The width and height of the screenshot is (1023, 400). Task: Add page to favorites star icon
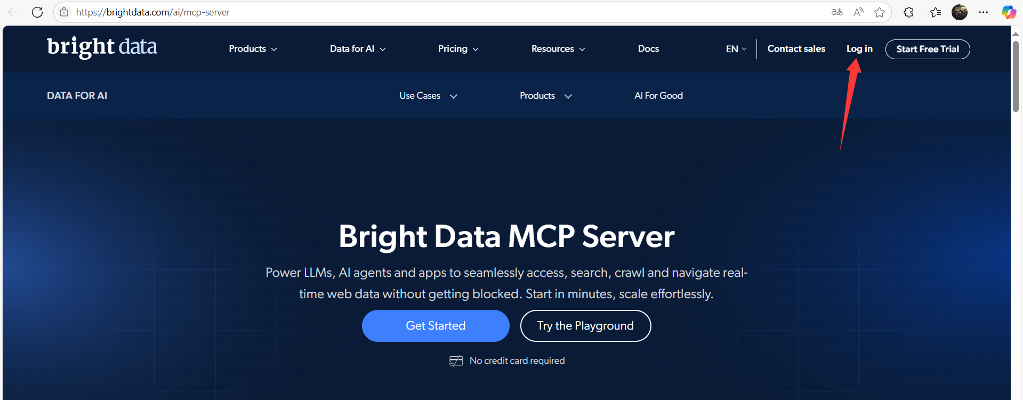tap(880, 12)
